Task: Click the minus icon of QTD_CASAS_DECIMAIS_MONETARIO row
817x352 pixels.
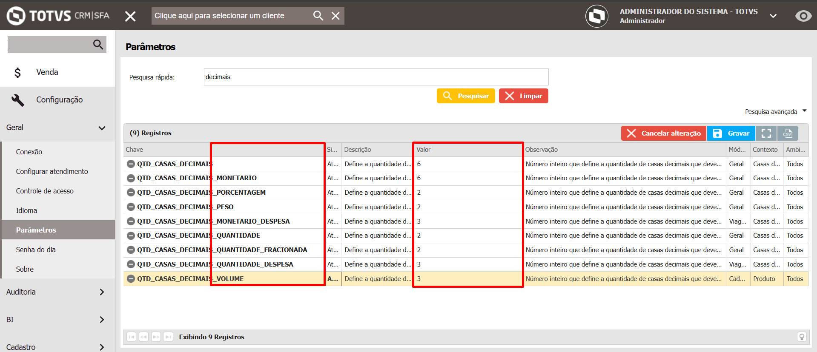Action: point(131,178)
